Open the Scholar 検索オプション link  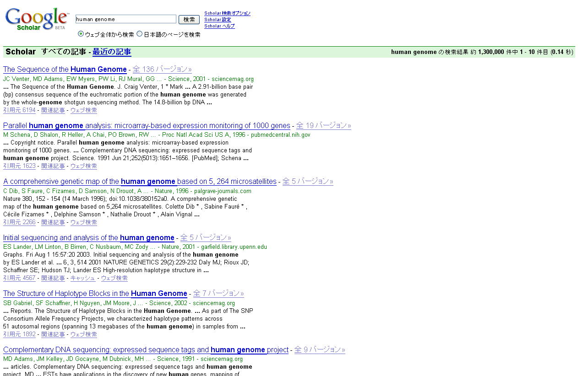(227, 13)
